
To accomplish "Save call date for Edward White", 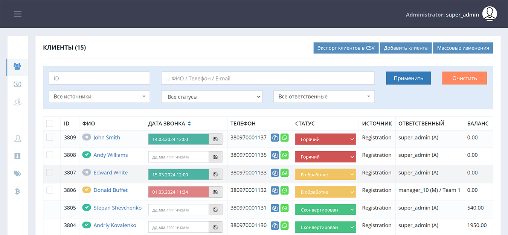I will (x=215, y=174).
